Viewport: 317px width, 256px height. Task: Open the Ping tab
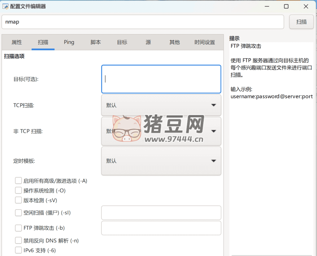point(69,42)
